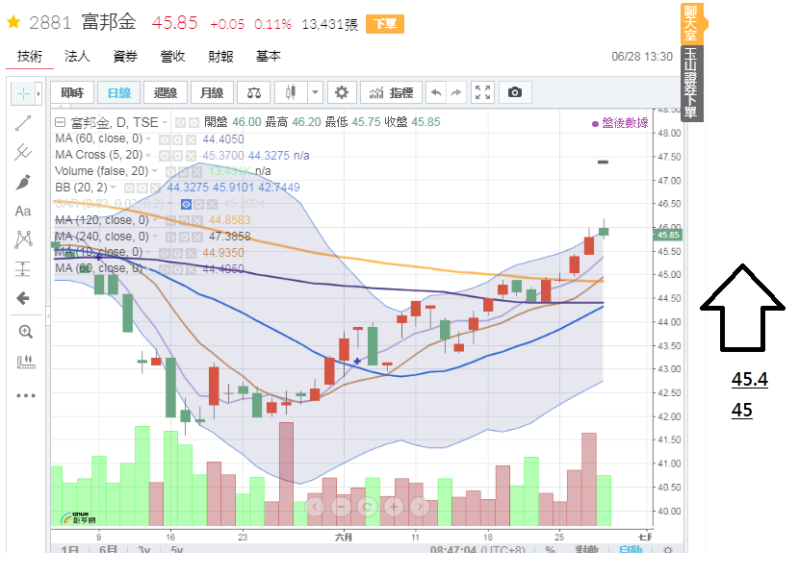Toggle visibility of MA (120, close, 0)

[x=170, y=220]
